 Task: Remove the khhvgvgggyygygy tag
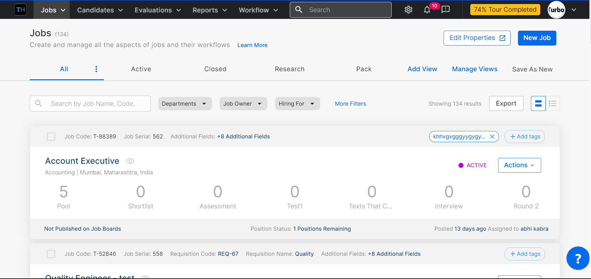tap(492, 136)
